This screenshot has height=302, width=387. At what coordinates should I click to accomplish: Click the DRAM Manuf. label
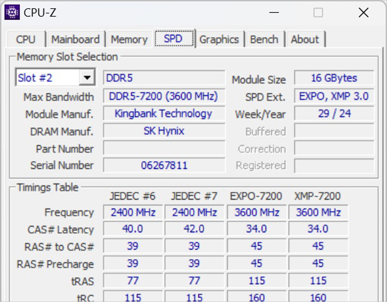point(62,131)
